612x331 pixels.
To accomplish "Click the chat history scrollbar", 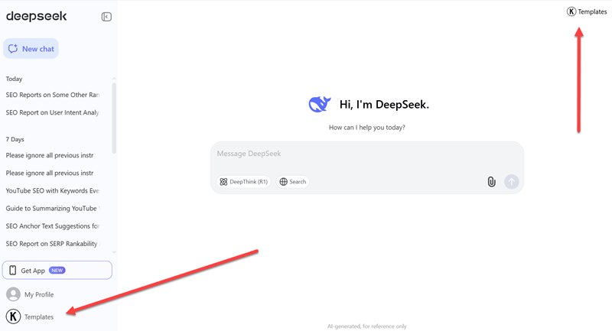I will tap(114, 118).
